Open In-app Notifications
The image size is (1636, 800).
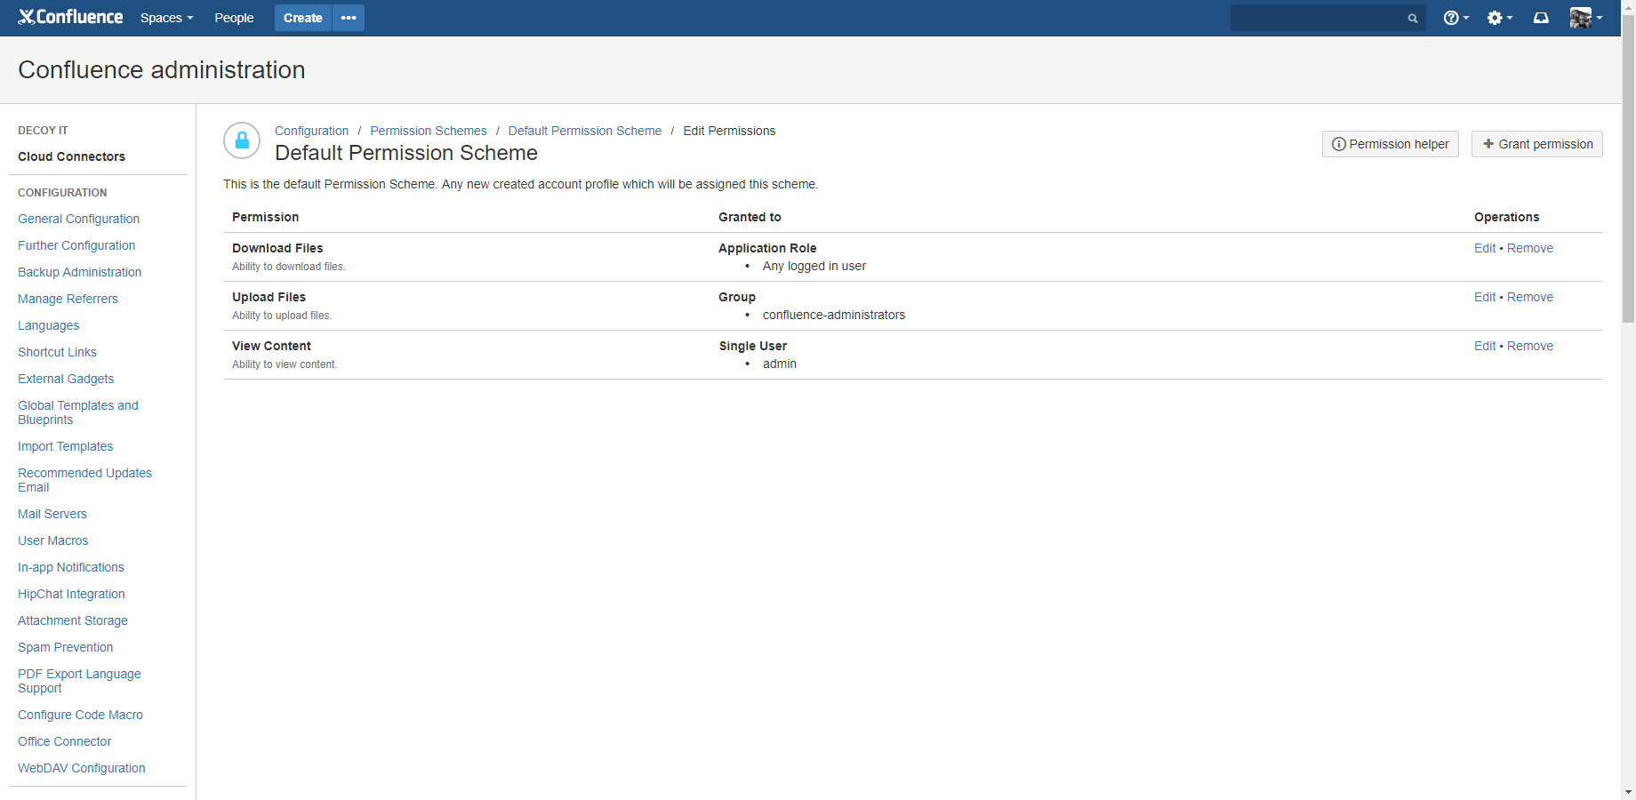[x=70, y=567]
